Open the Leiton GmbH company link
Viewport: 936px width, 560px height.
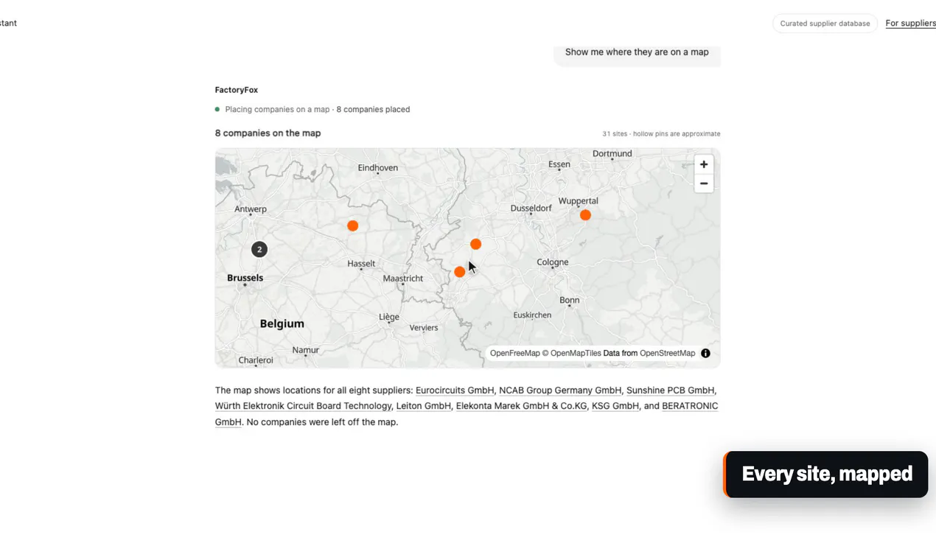point(424,406)
